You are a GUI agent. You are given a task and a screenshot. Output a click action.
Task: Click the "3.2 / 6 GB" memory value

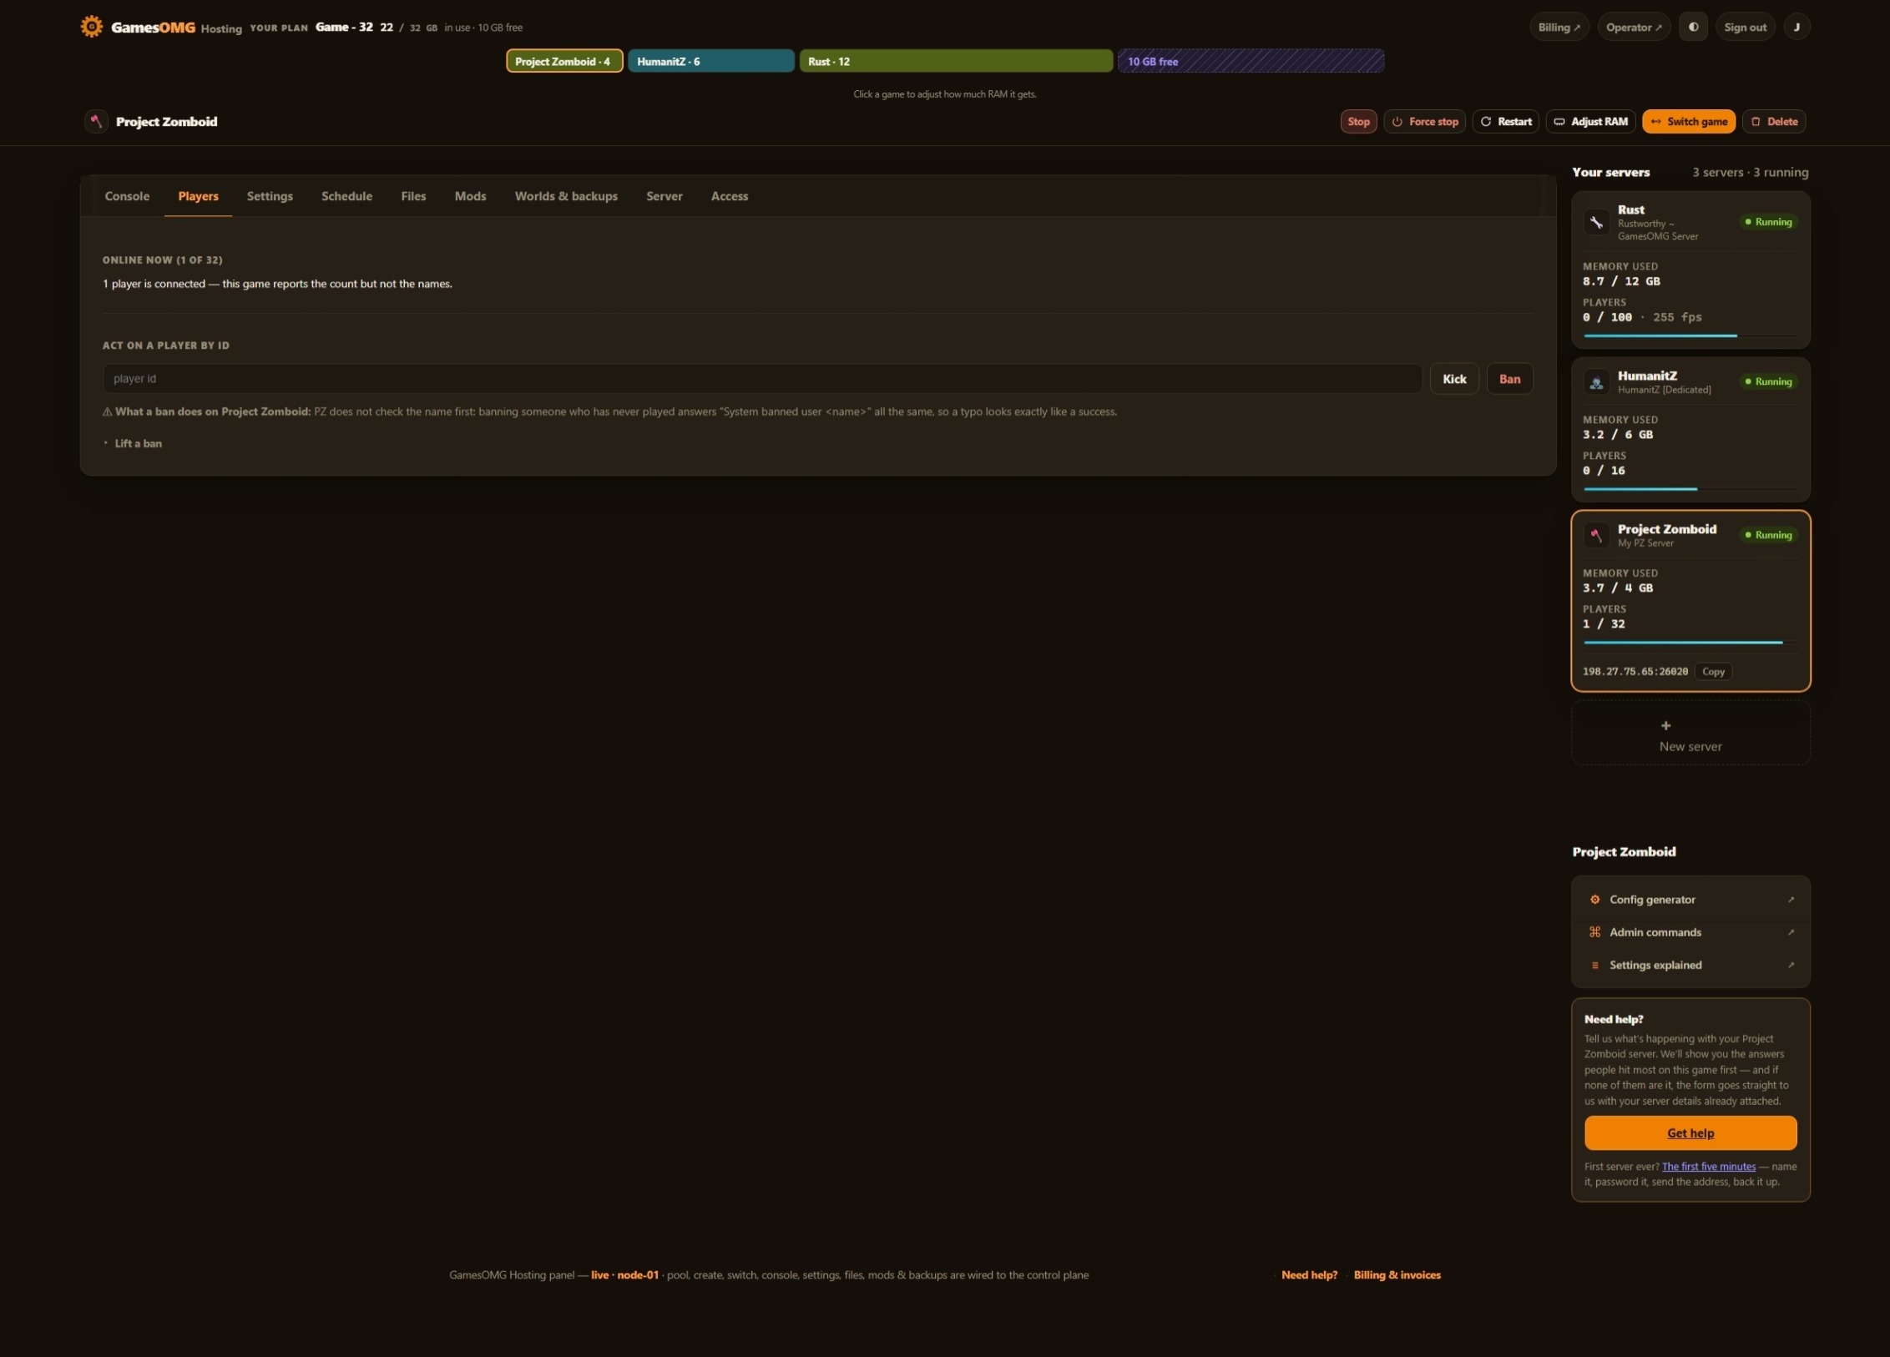(1618, 435)
